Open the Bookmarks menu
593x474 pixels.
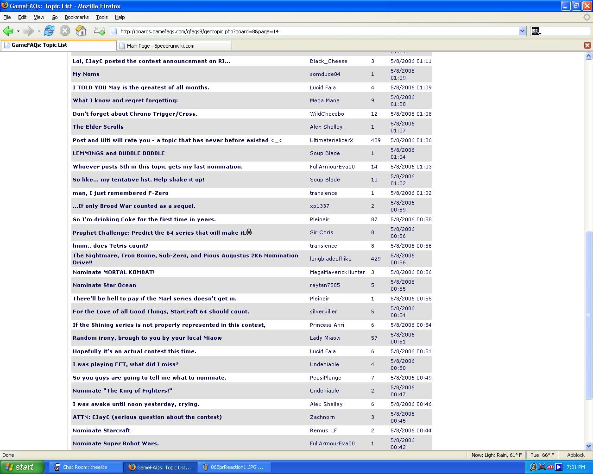pyautogui.click(x=76, y=17)
